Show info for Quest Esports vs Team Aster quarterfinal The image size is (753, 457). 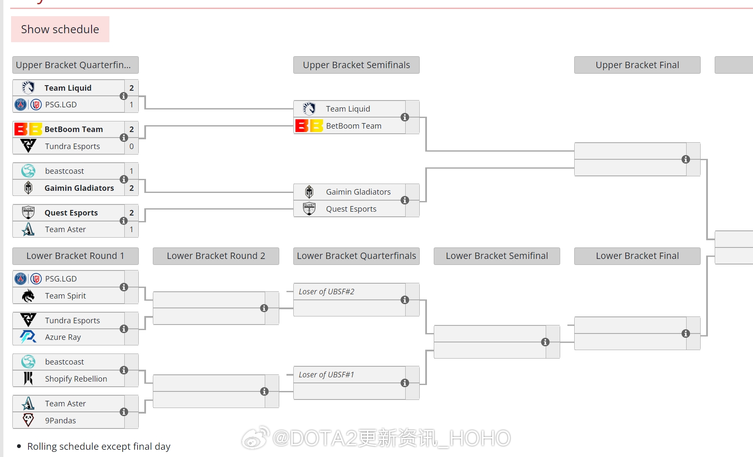pos(124,221)
